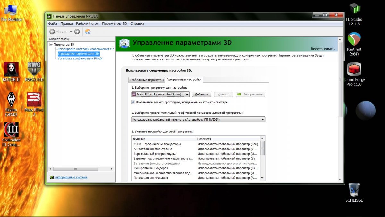Click the Back arrow navigation button
Viewport: 385px width, 217px height.
53,32
